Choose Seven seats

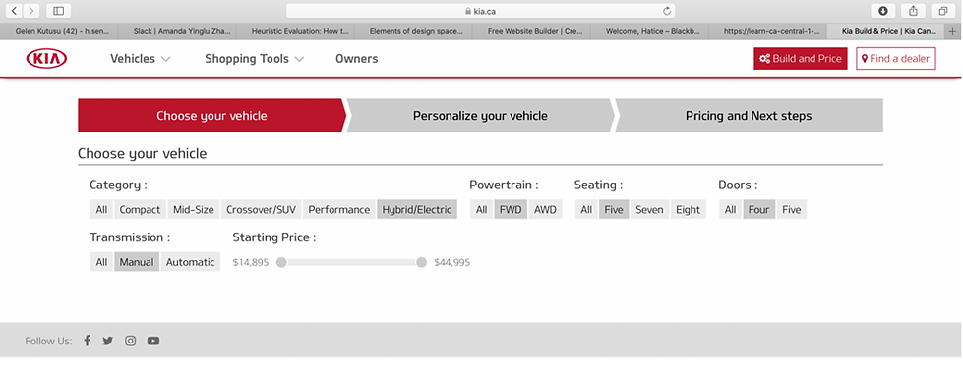click(x=649, y=210)
